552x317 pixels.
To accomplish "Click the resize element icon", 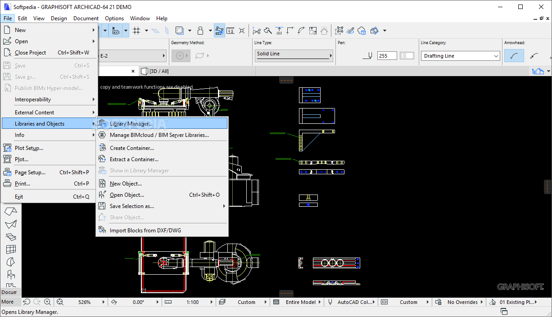I will click(313, 31).
